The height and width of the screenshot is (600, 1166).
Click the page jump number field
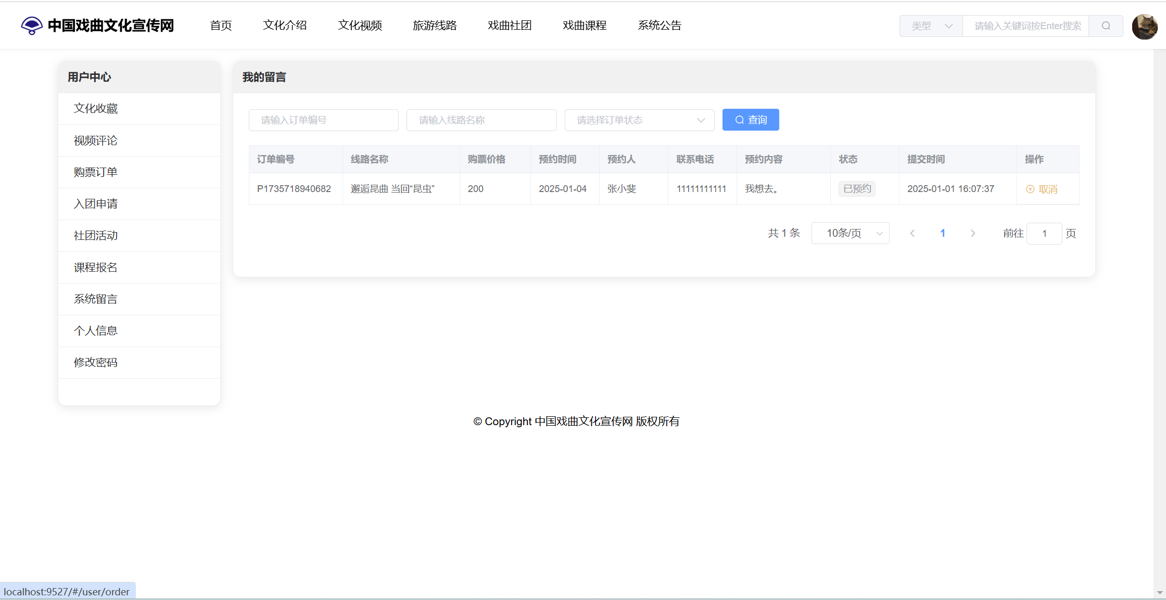tap(1044, 233)
